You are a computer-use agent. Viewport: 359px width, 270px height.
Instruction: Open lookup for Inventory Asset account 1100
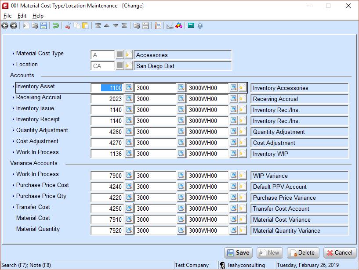pyautogui.click(x=129, y=88)
